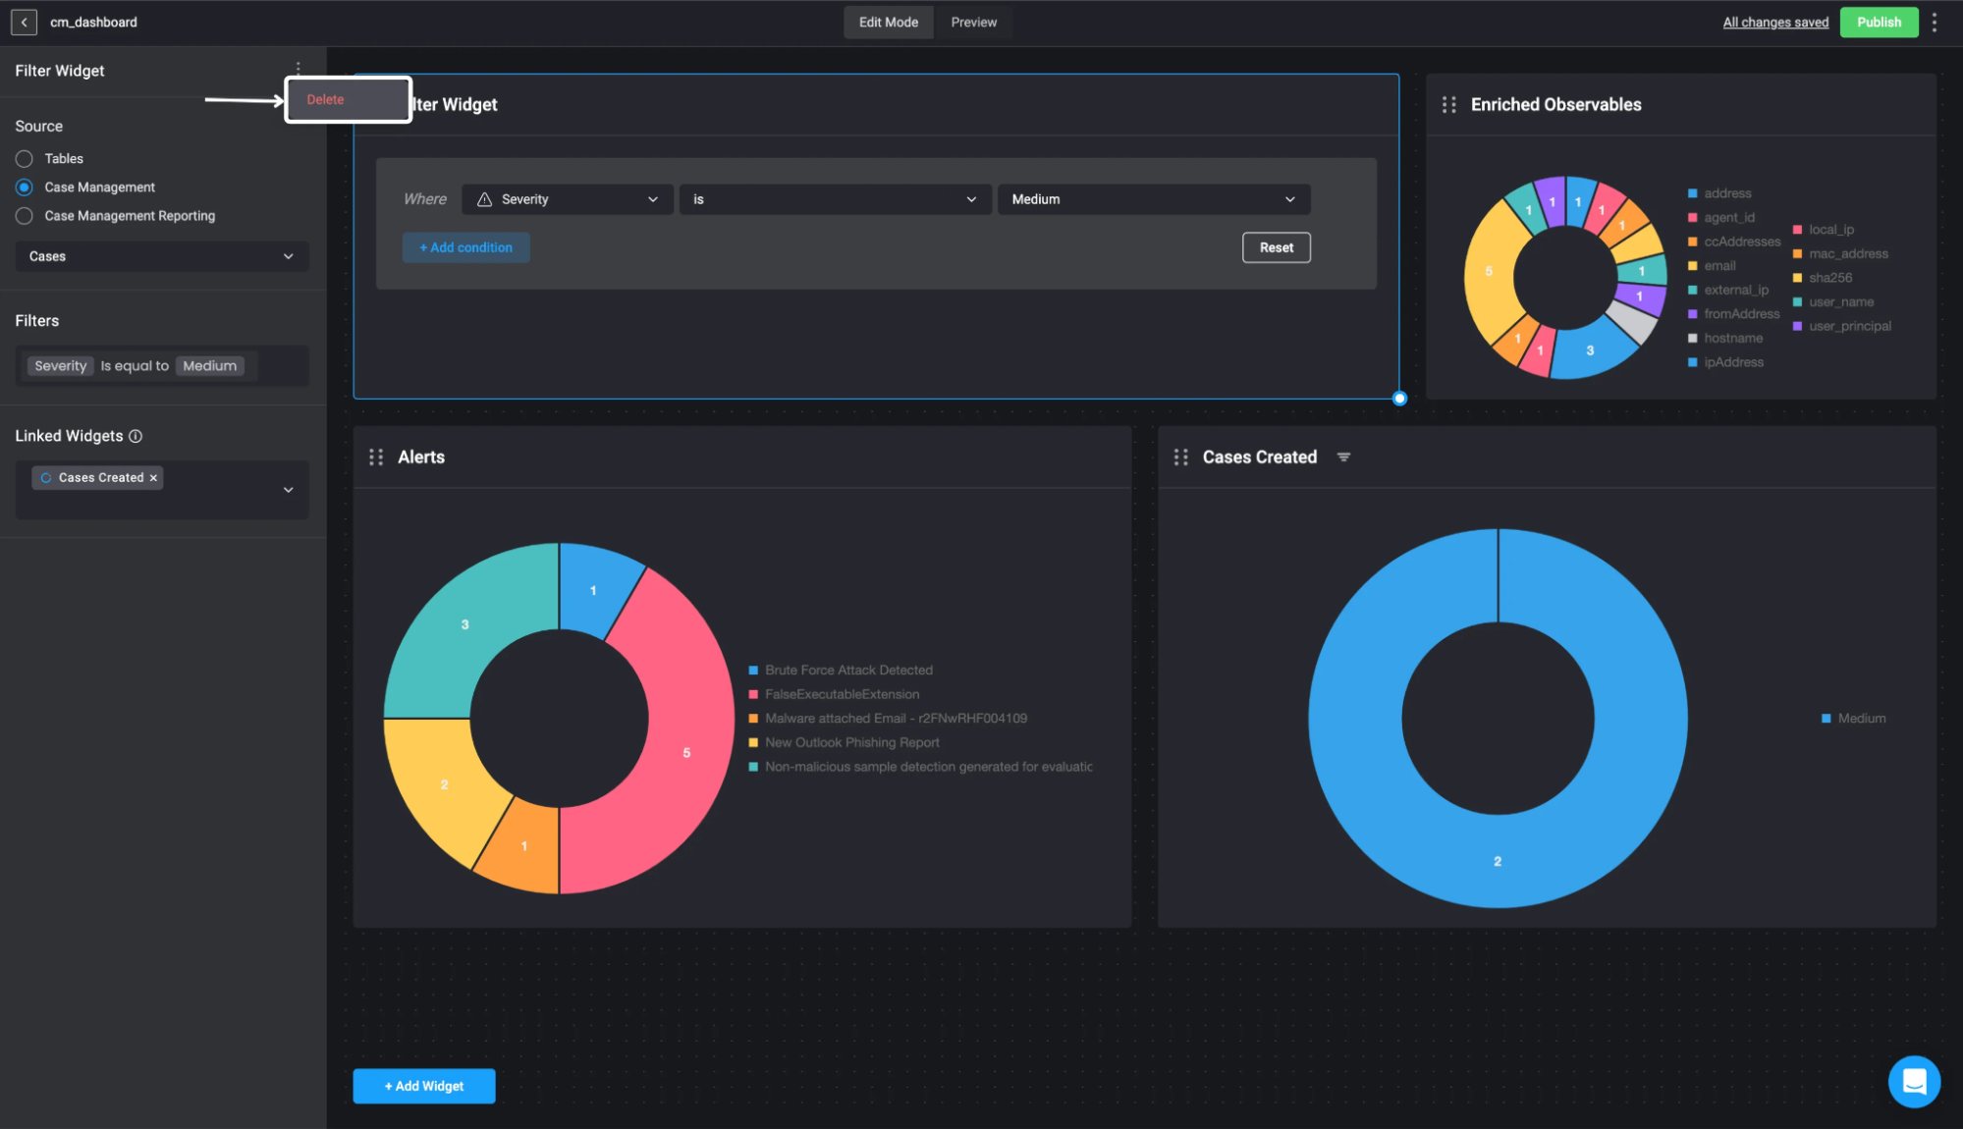Screen dimensions: 1963x1129
Task: Open the Medium value dropdown
Action: click(1154, 199)
